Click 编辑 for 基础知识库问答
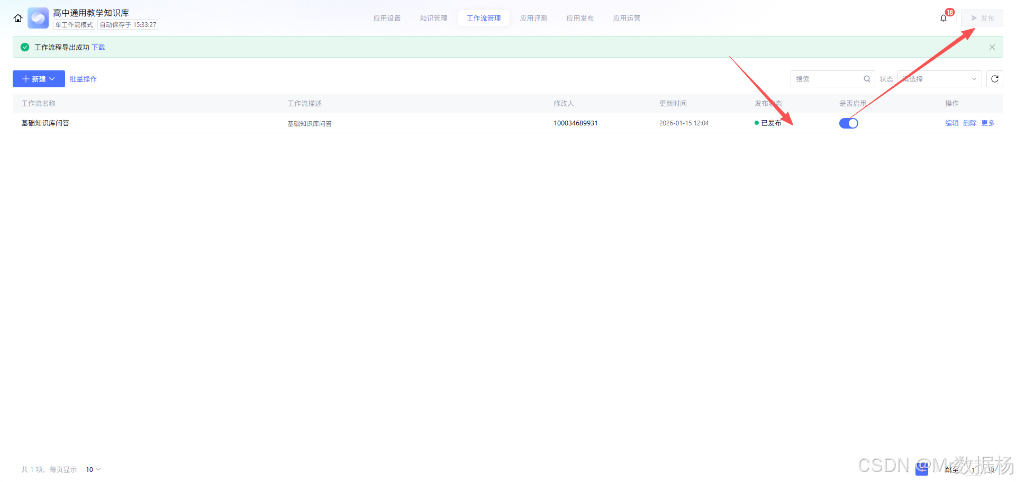This screenshot has height=482, width=1016. point(952,123)
